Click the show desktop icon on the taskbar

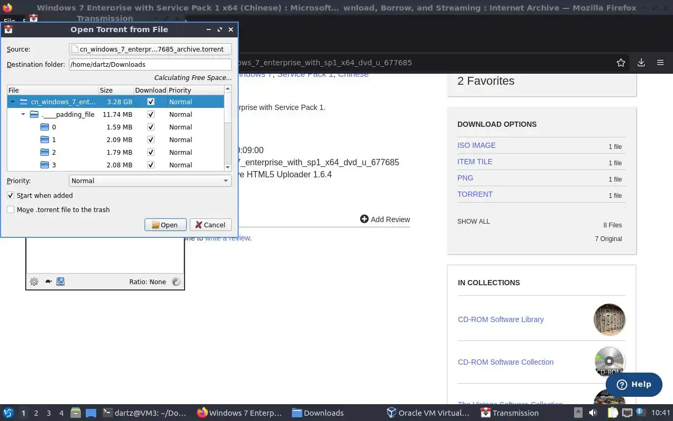91,413
